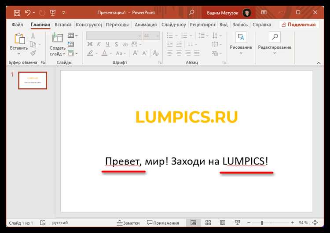This screenshot has height=233, width=330.
Task: Click the Save icon in the title bar
Action: [x=17, y=13]
